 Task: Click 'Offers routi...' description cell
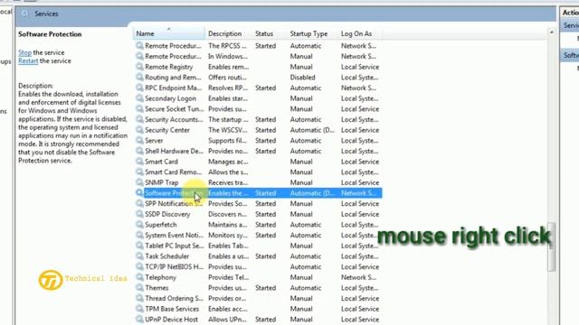227,78
